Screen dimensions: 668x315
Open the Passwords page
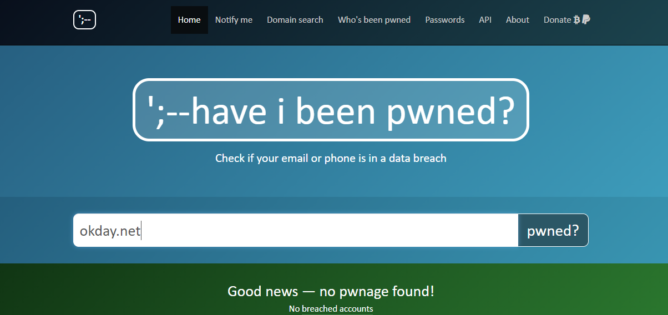[x=444, y=20]
